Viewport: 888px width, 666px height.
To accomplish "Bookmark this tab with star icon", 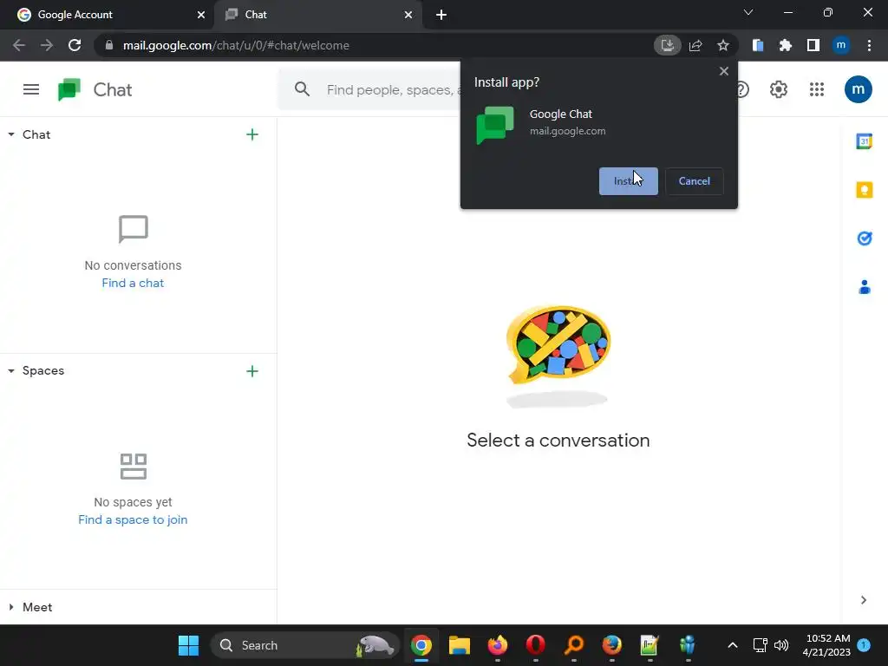I will click(722, 45).
